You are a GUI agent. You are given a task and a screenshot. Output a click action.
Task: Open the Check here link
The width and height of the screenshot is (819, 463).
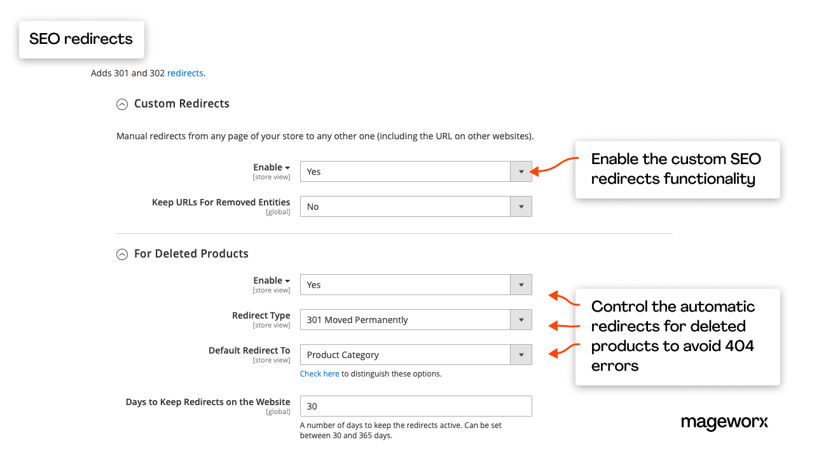(319, 374)
